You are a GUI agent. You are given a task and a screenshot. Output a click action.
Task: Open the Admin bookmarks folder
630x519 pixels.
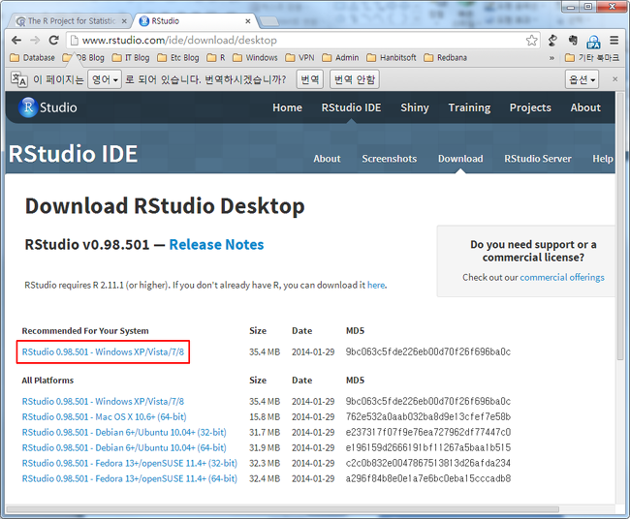340,58
